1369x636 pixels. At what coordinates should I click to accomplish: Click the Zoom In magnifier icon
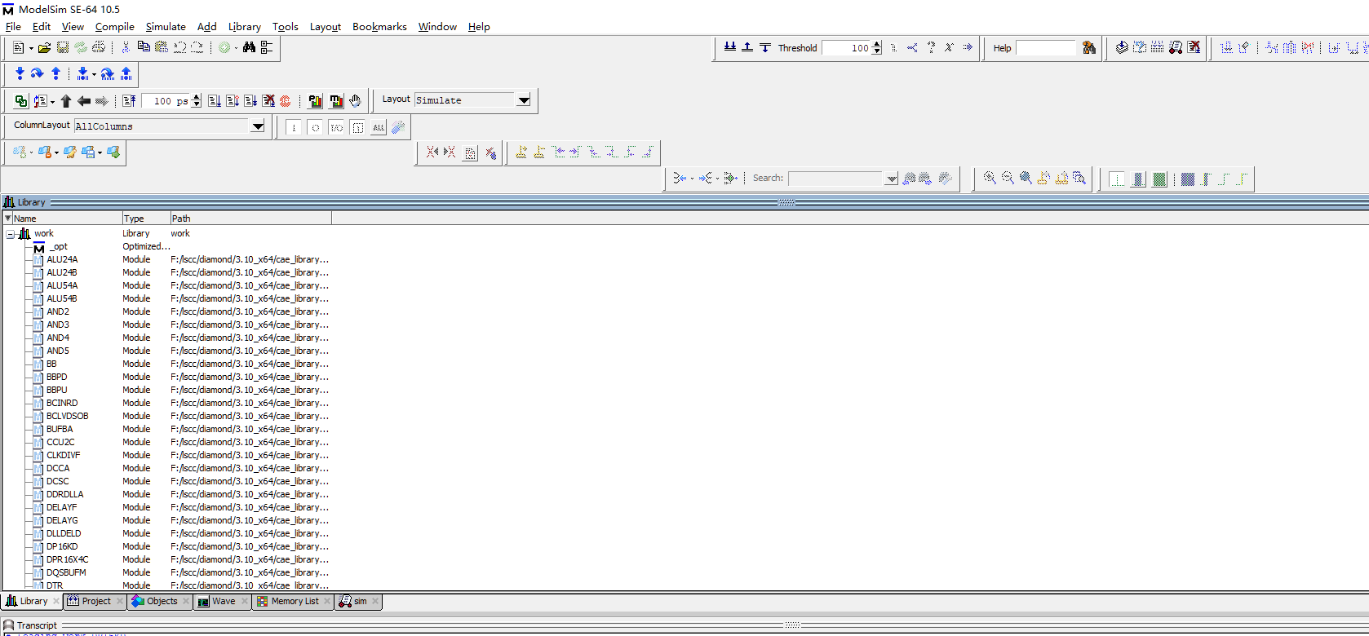pyautogui.click(x=990, y=179)
